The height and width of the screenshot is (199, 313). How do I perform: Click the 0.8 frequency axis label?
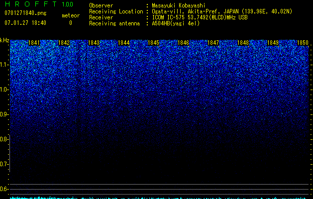tap(4, 139)
